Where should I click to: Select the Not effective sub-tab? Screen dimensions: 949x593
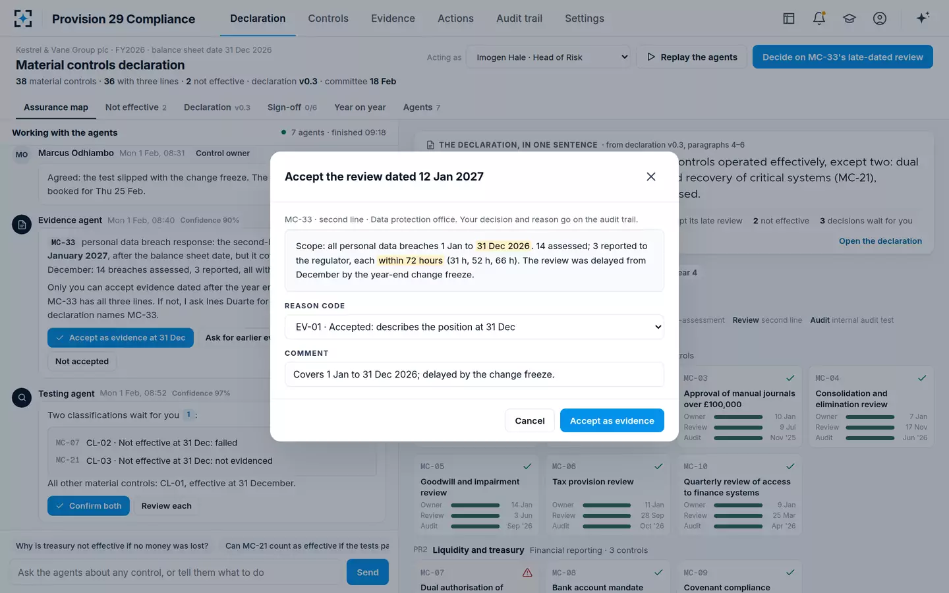(136, 107)
